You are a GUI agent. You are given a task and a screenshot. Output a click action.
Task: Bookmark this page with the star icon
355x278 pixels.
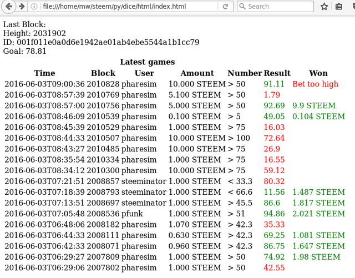point(324,7)
